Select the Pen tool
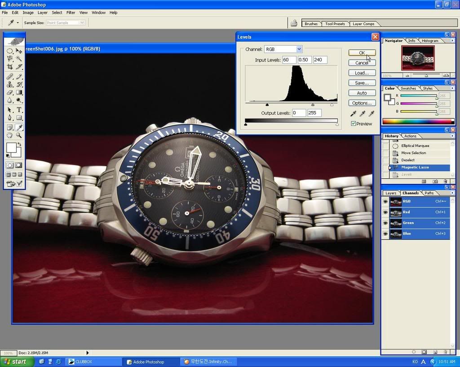This screenshot has height=367, width=460. click(10, 118)
